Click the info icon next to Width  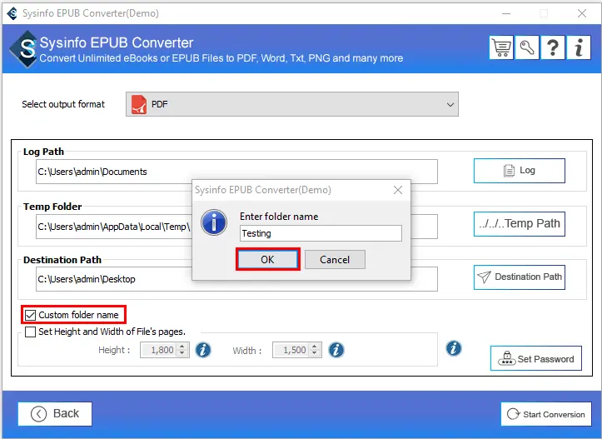tap(336, 350)
